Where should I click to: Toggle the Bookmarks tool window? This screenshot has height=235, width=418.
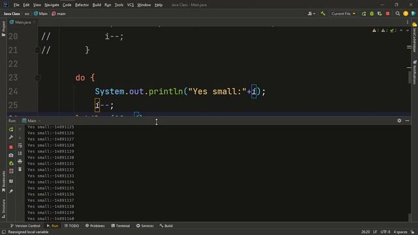[3, 181]
